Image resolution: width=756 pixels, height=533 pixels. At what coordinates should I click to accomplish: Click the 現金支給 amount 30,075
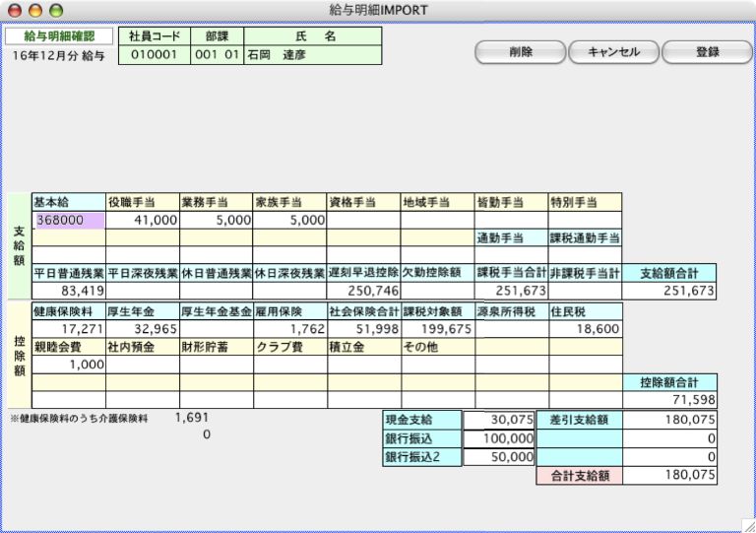498,420
